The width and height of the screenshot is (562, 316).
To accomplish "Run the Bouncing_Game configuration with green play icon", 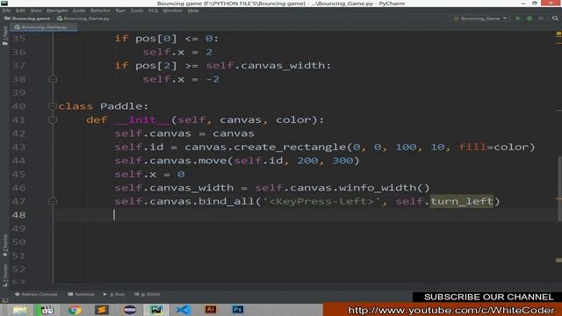I will [x=518, y=18].
